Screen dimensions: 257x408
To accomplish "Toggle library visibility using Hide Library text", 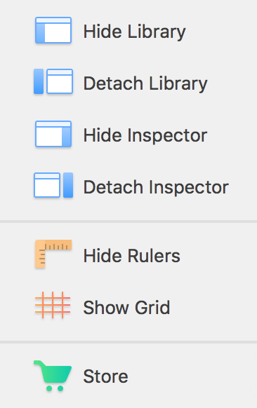I will pos(135,32).
